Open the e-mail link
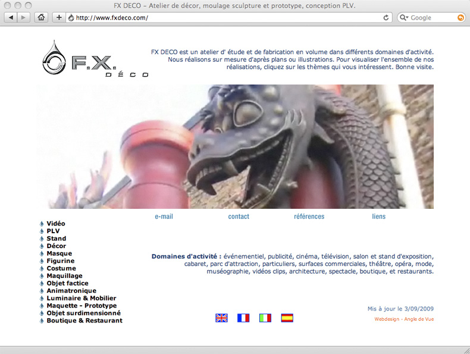This screenshot has height=354, width=470. [x=164, y=217]
